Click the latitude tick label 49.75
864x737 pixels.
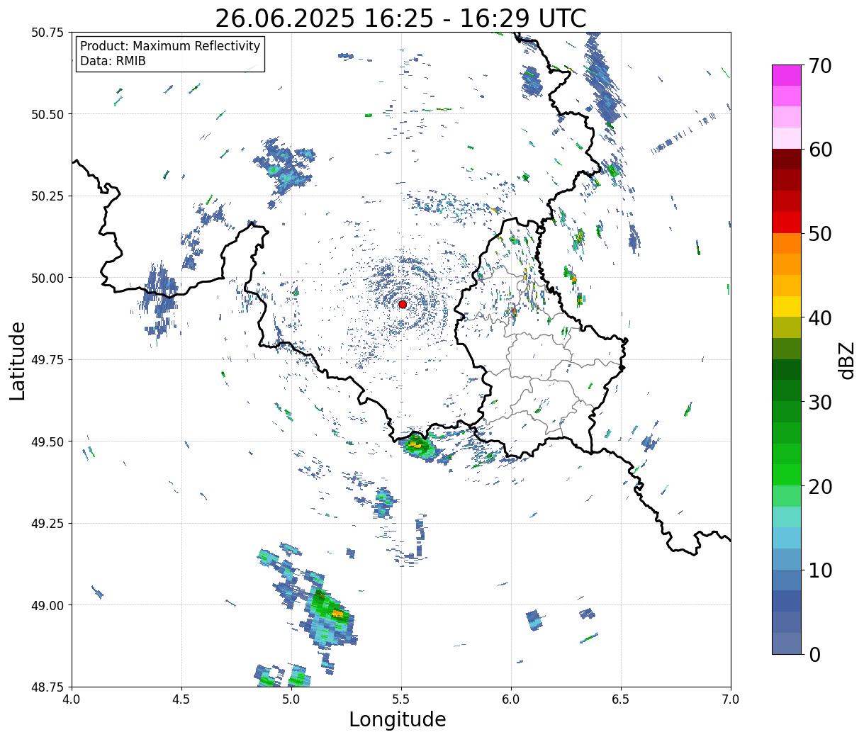tap(47, 360)
